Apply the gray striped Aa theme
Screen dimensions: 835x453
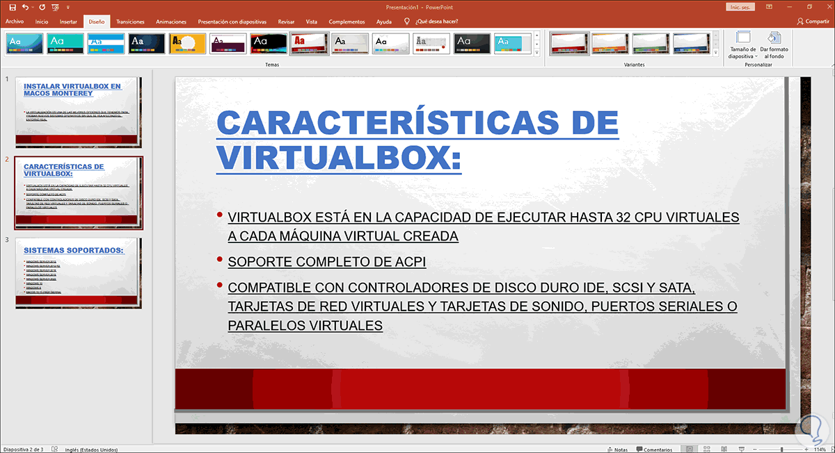pyautogui.click(x=431, y=44)
